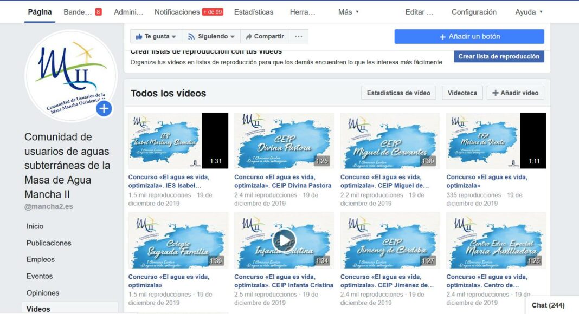Image resolution: width=579 pixels, height=314 pixels.
Task: Switch to the 'Estadísticas' tab
Action: tap(254, 12)
